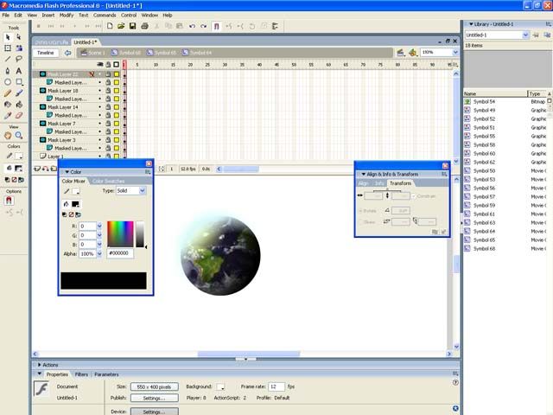
Task: Select the Rectangle tool
Action: click(19, 82)
